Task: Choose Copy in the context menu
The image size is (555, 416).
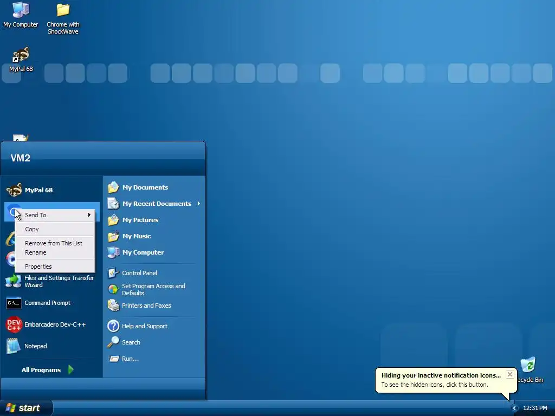Action: coord(55,229)
